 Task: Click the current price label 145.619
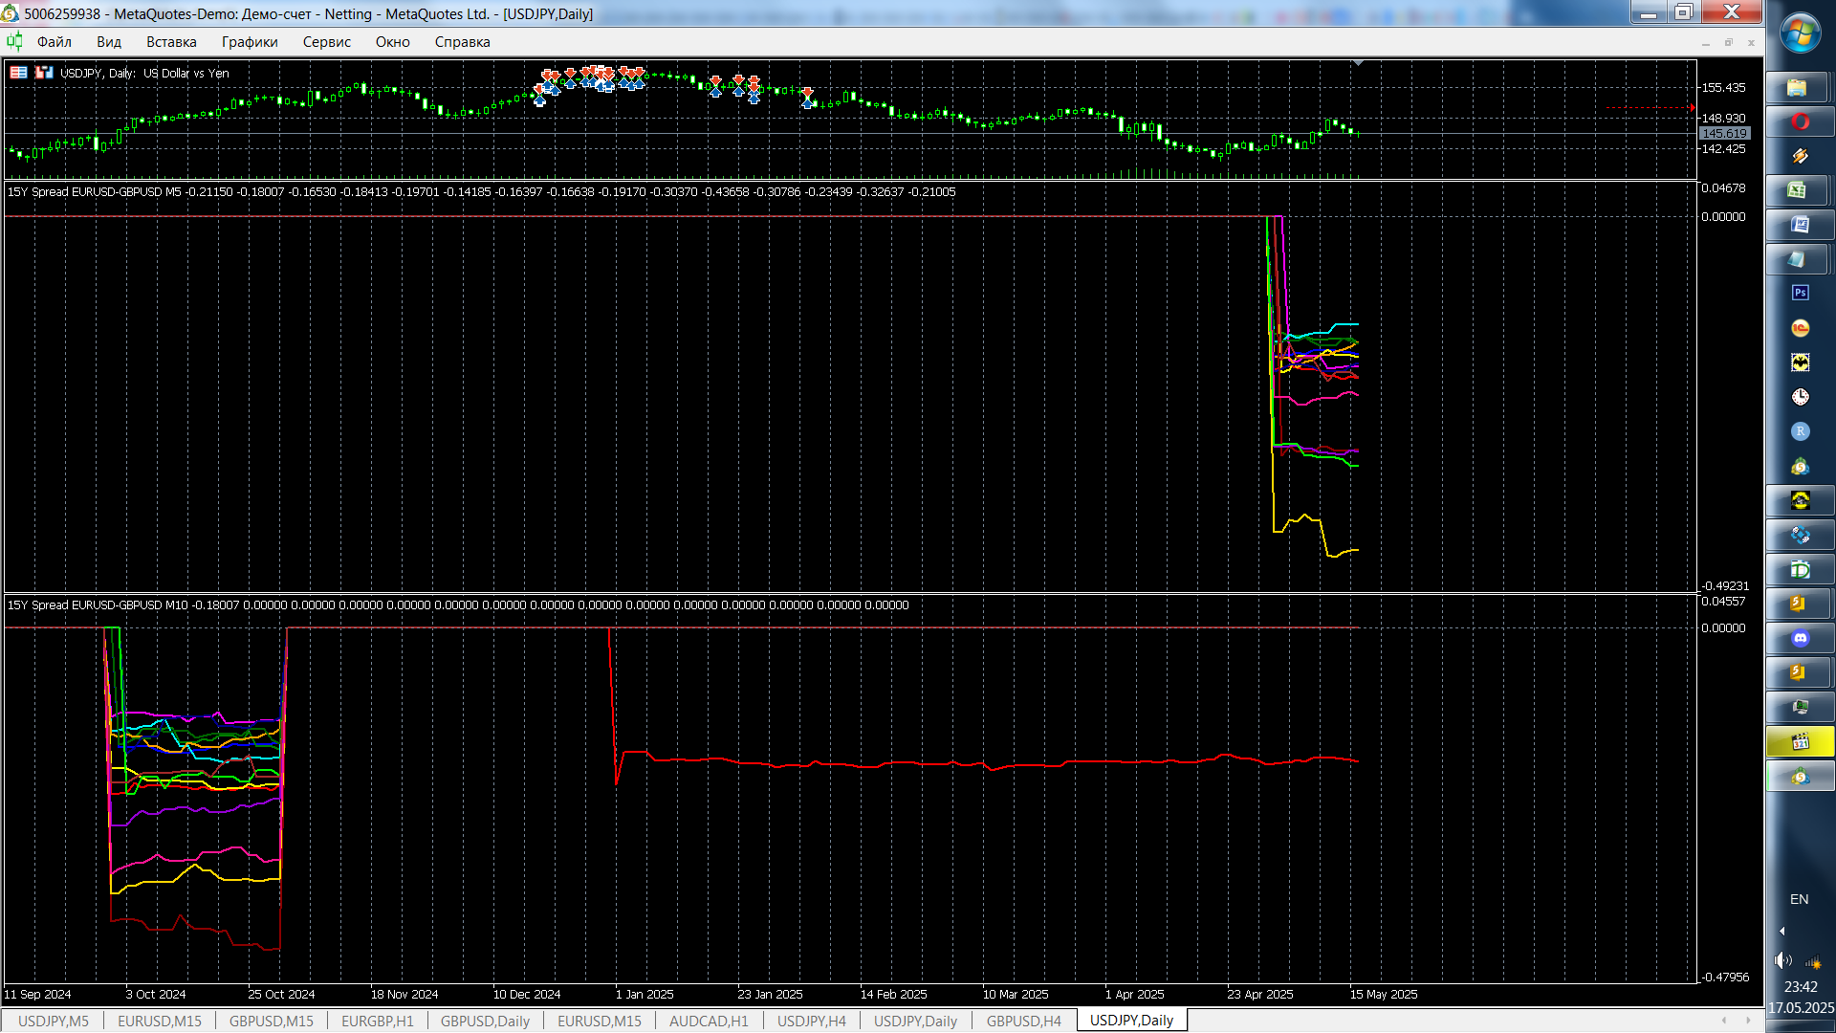1724,134
